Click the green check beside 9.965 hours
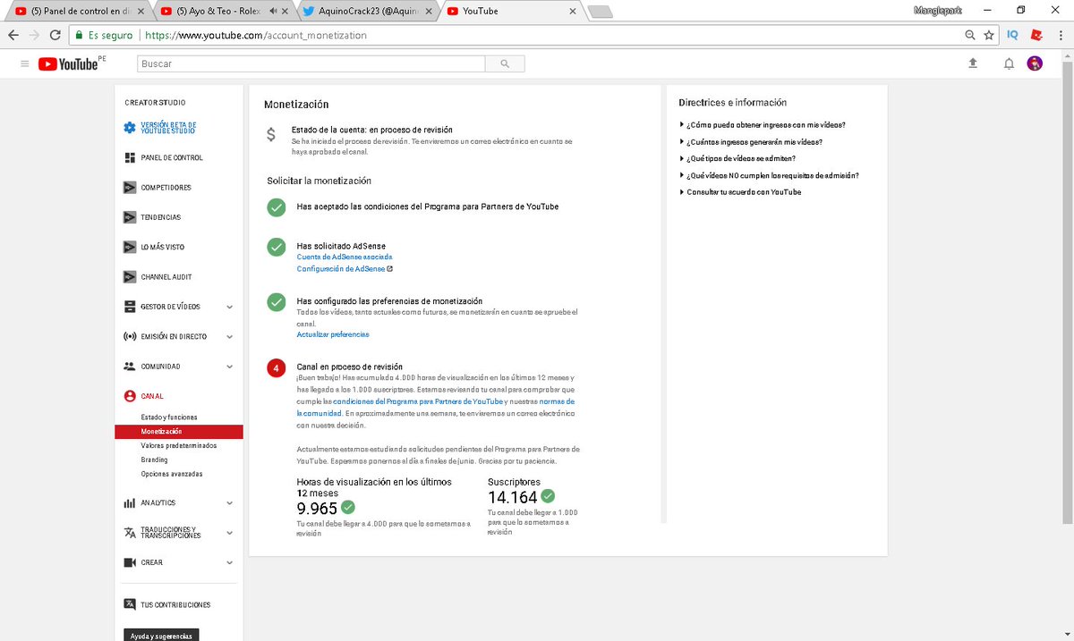1074x641 pixels. point(348,507)
